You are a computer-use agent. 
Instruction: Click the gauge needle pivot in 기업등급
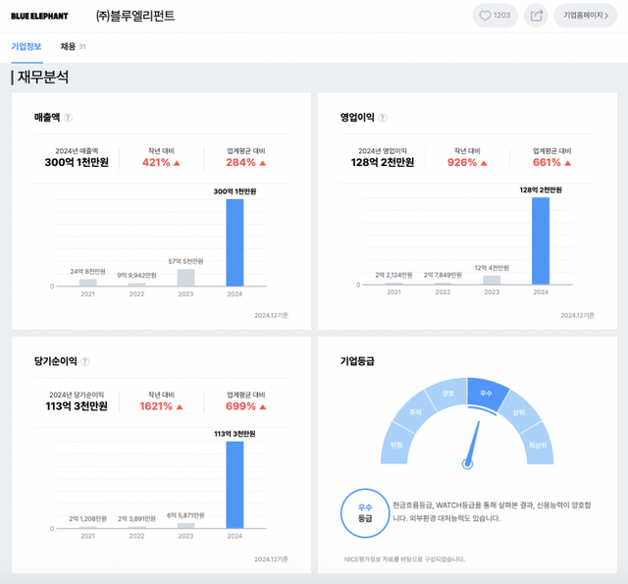tap(468, 462)
